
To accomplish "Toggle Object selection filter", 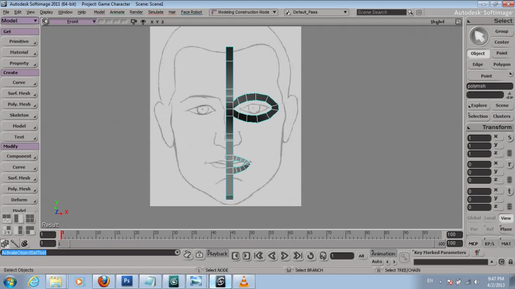I will [477, 53].
